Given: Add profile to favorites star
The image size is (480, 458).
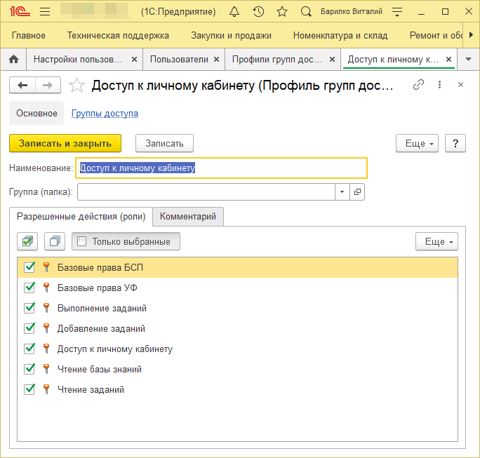Looking at the screenshot, I should pos(76,86).
